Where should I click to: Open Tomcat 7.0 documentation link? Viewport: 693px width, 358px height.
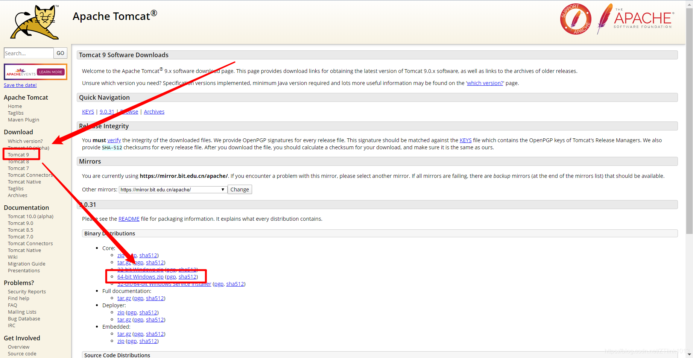point(21,237)
